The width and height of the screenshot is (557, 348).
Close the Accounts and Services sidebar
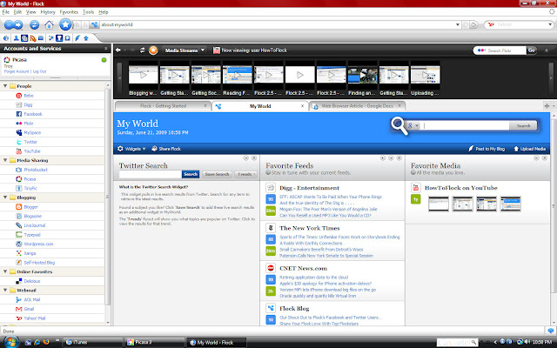(105, 49)
